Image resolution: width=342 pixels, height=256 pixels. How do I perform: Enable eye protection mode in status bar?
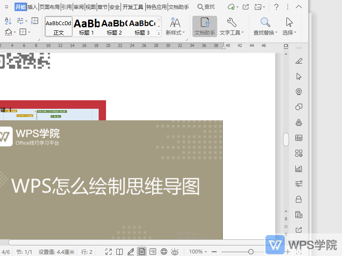coord(174,251)
